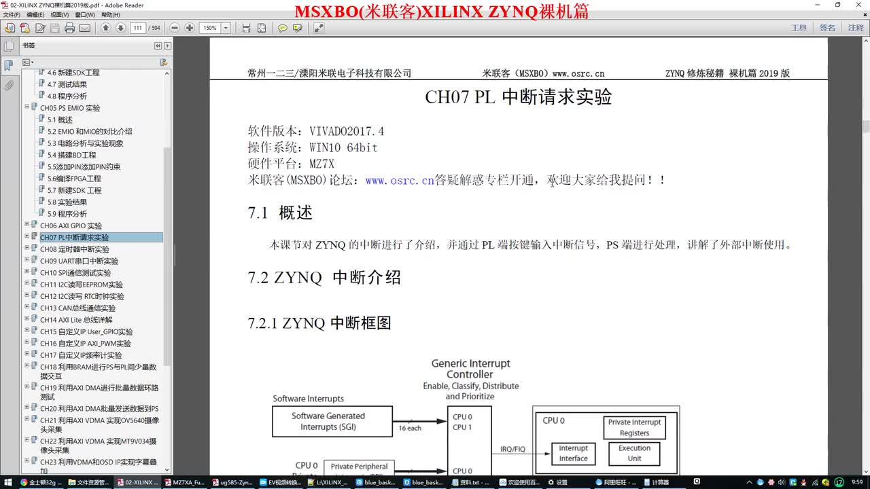Switch to ug585-Zyn... taskbar window

click(x=234, y=482)
